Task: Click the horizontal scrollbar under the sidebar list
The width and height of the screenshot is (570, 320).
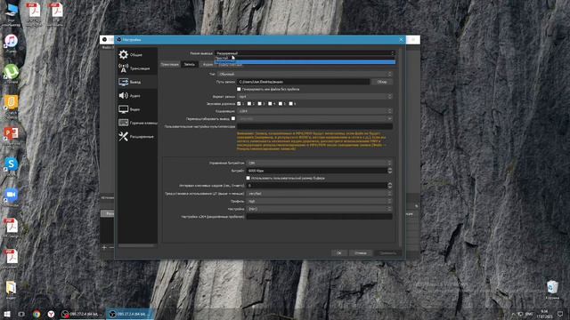Action: (x=137, y=245)
